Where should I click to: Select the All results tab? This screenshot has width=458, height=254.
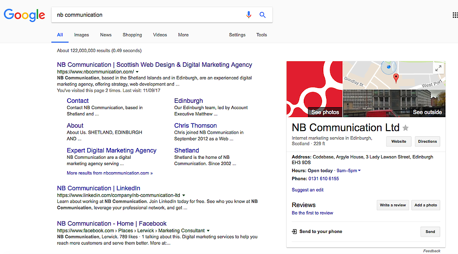60,35
